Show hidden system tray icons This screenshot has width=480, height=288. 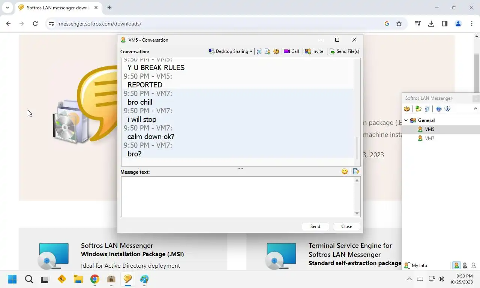pos(409,279)
